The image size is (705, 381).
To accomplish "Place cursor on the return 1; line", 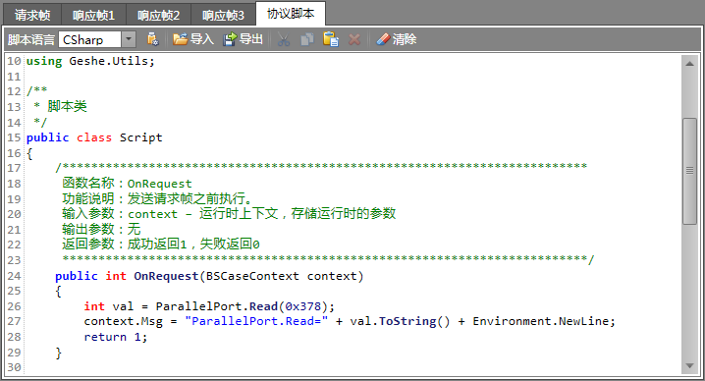I will click(116, 337).
